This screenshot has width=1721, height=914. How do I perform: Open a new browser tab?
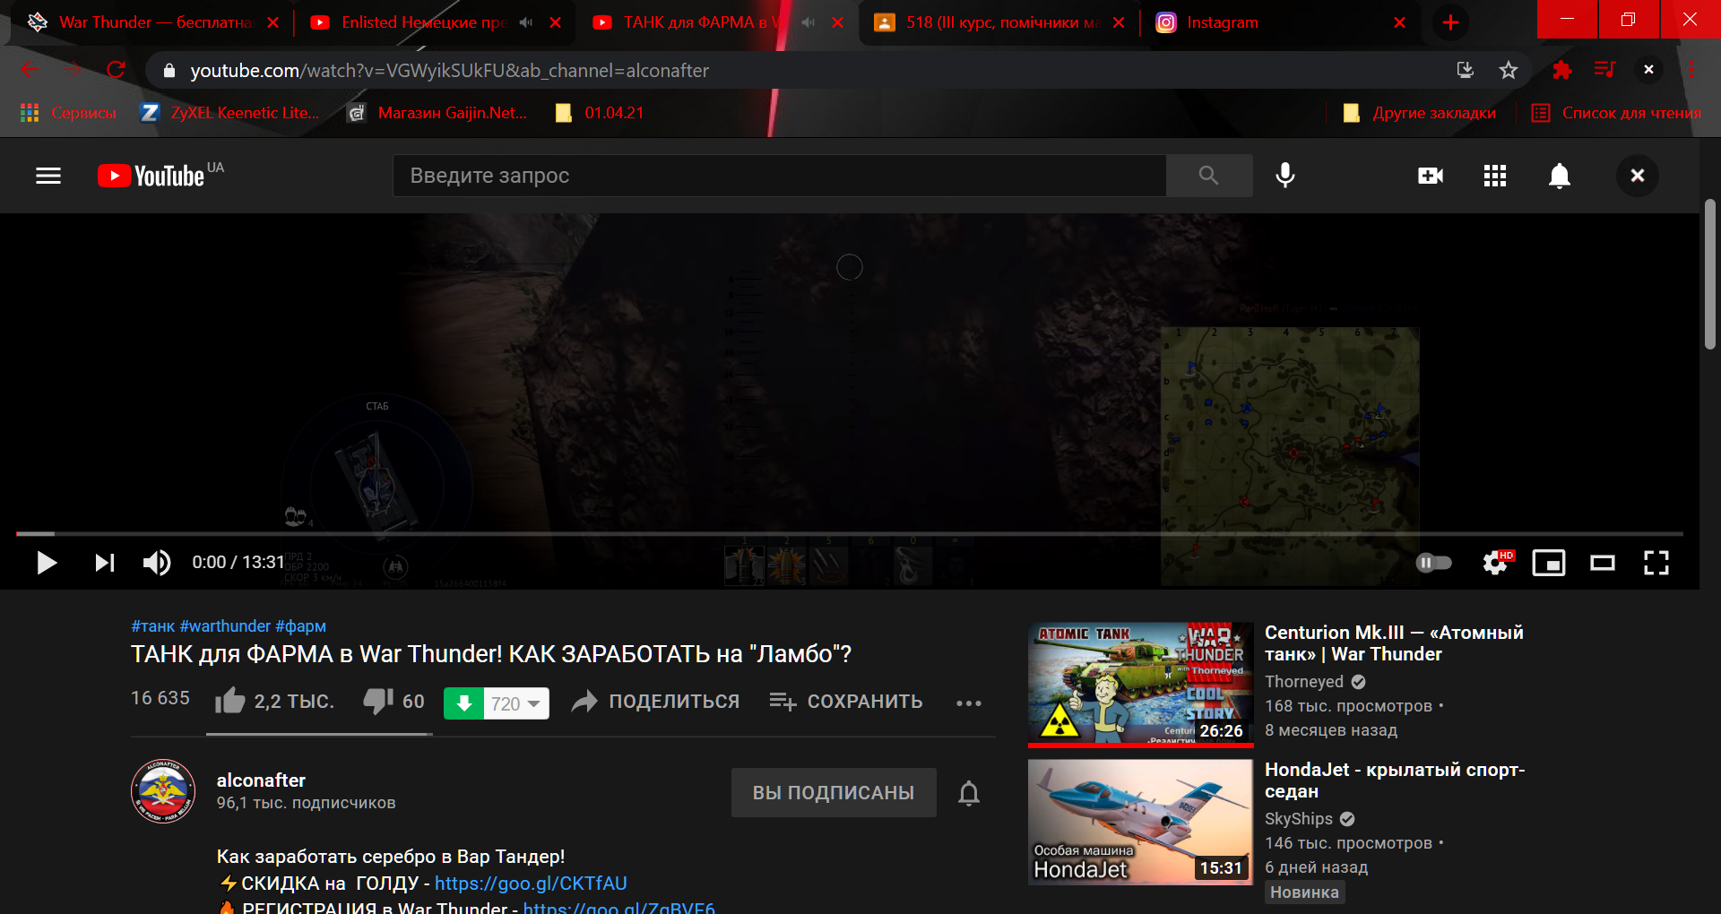tap(1450, 22)
